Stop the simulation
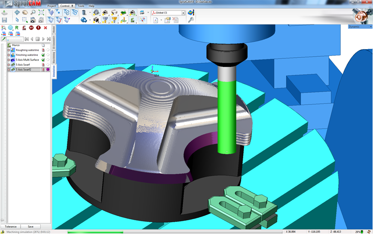 38,39
